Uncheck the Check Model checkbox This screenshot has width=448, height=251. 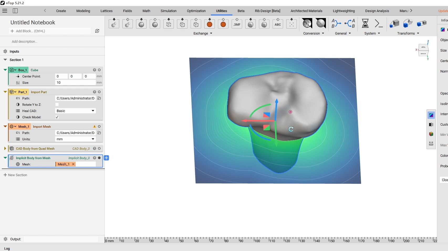pyautogui.click(x=57, y=117)
